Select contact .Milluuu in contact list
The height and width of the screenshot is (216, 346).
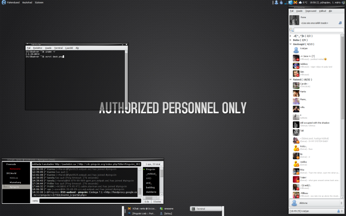[x=315, y=195]
